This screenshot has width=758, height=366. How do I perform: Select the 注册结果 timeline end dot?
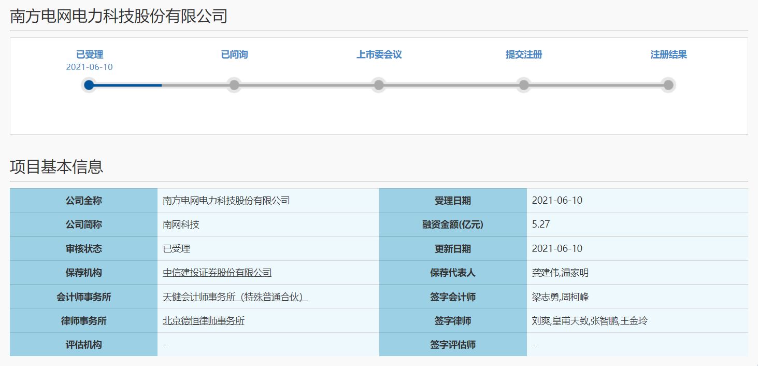pos(668,85)
